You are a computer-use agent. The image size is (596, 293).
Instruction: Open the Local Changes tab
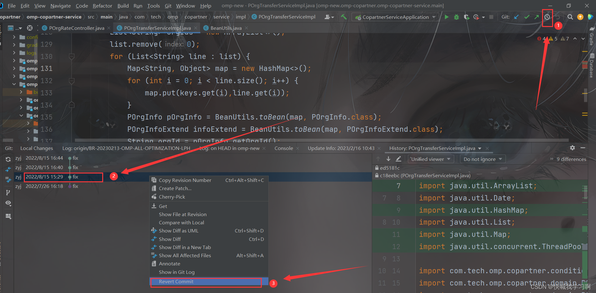click(x=37, y=148)
